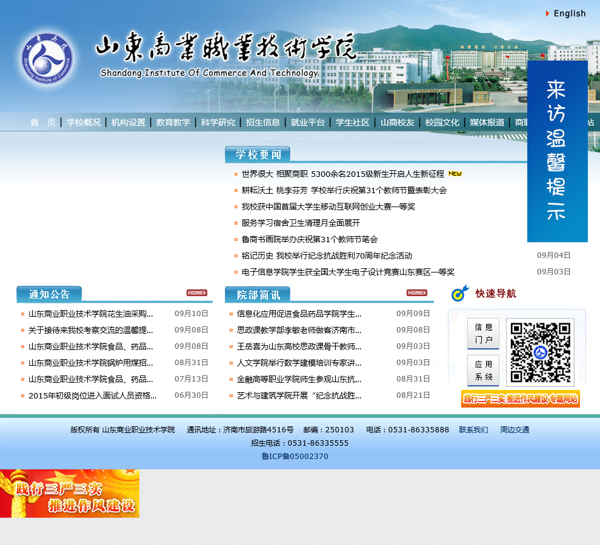Viewport: 600px width, 545px height.
Task: Open brief 艺术与建筑学院开展纪念抗战胜
Action: coord(299,395)
